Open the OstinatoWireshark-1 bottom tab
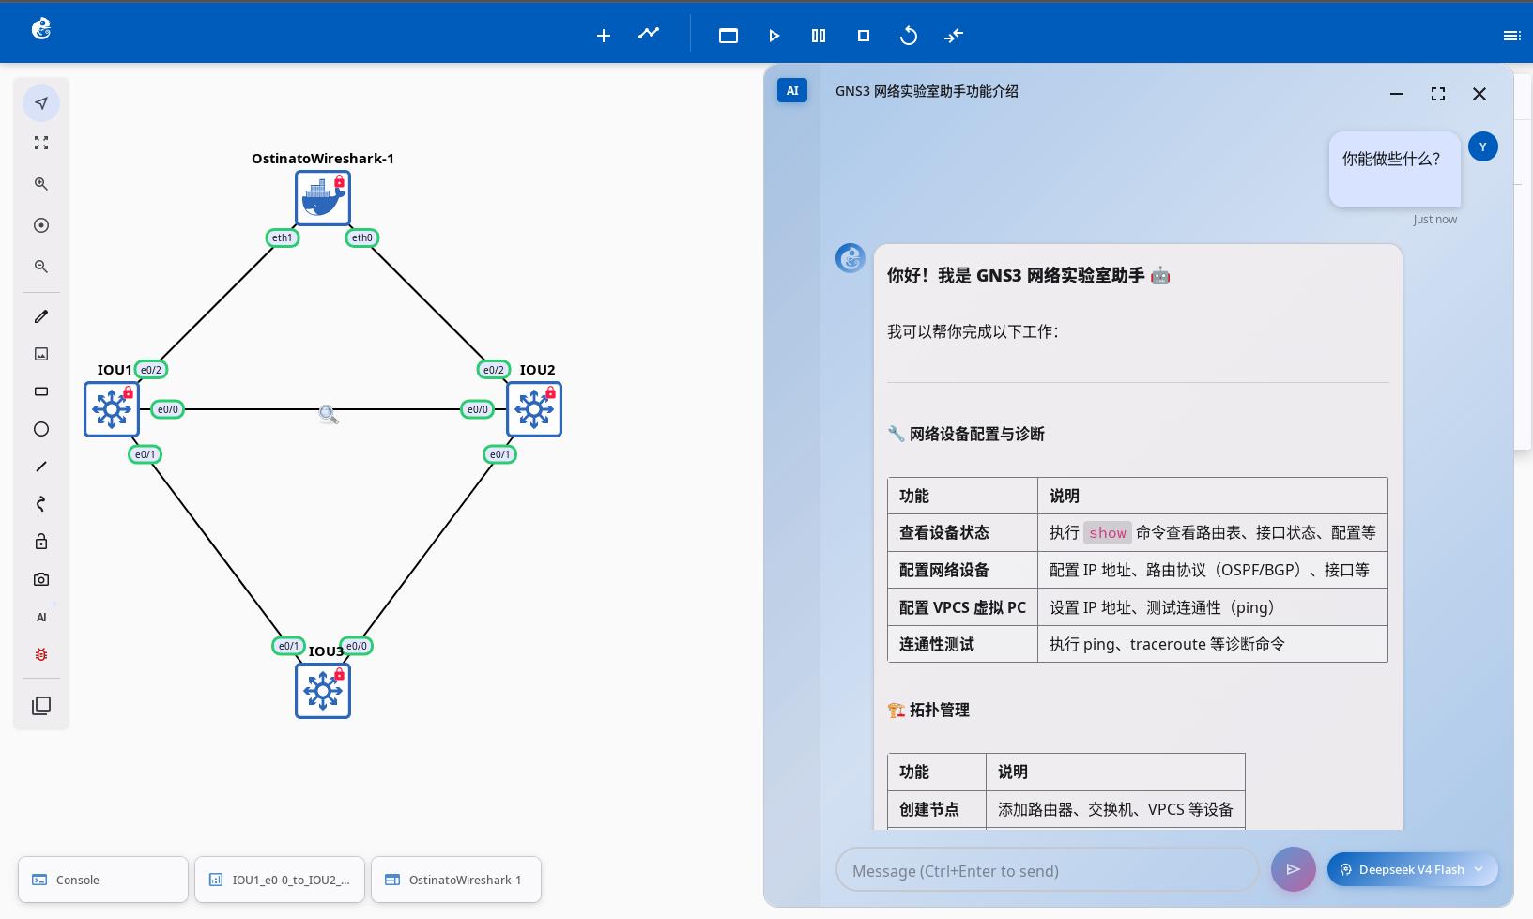 tap(456, 880)
